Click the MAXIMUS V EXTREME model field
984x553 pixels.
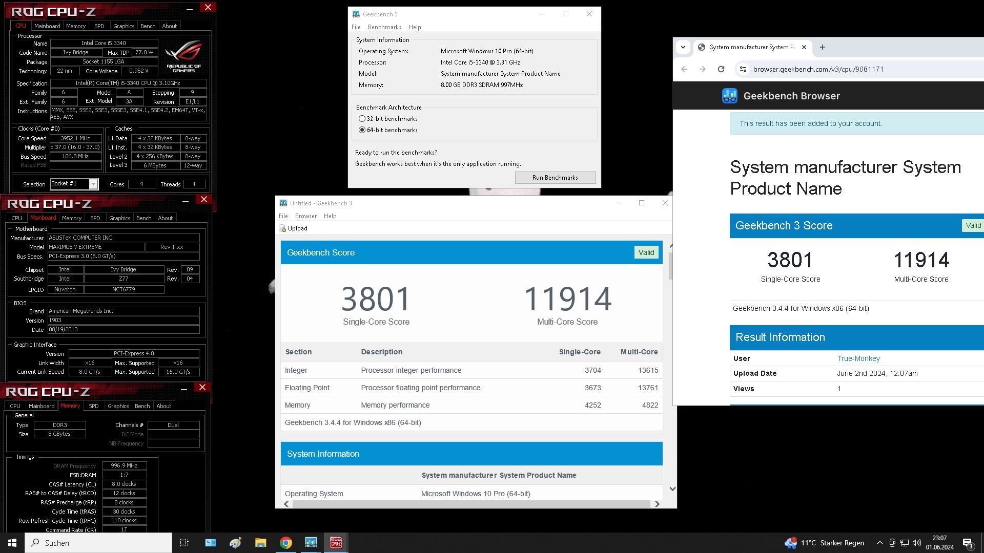coord(96,247)
